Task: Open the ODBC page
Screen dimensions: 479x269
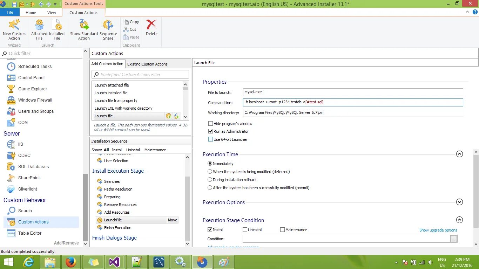Action: pyautogui.click(x=24, y=155)
